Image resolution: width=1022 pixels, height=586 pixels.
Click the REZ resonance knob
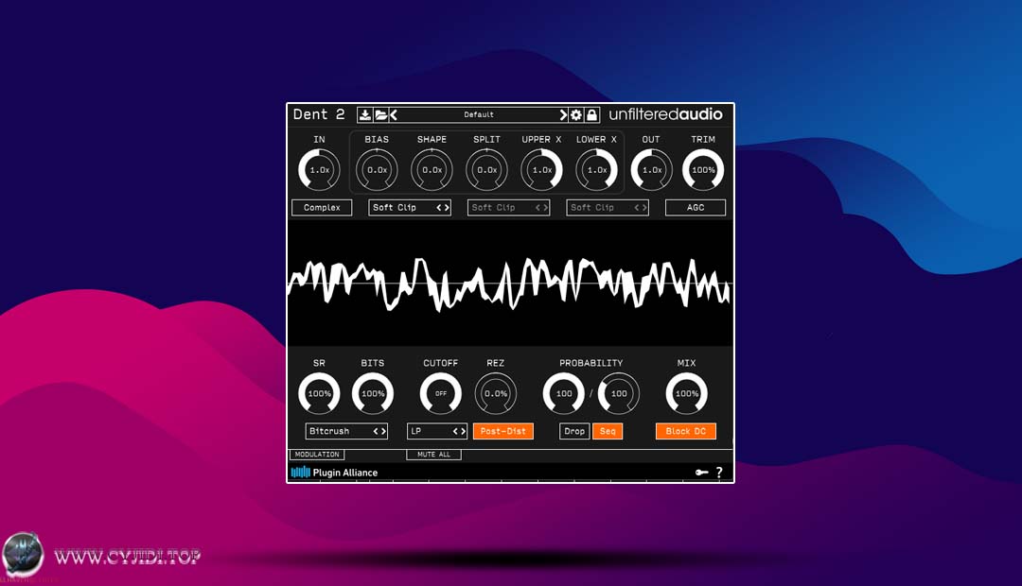495,393
